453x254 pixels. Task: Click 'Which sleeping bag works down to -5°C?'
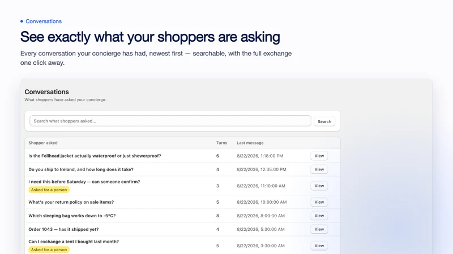pos(72,216)
